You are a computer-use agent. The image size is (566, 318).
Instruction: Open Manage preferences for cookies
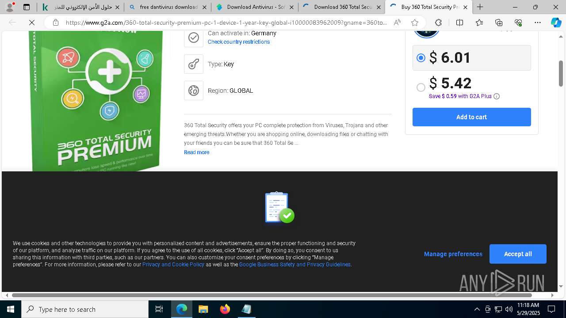tap(453, 254)
